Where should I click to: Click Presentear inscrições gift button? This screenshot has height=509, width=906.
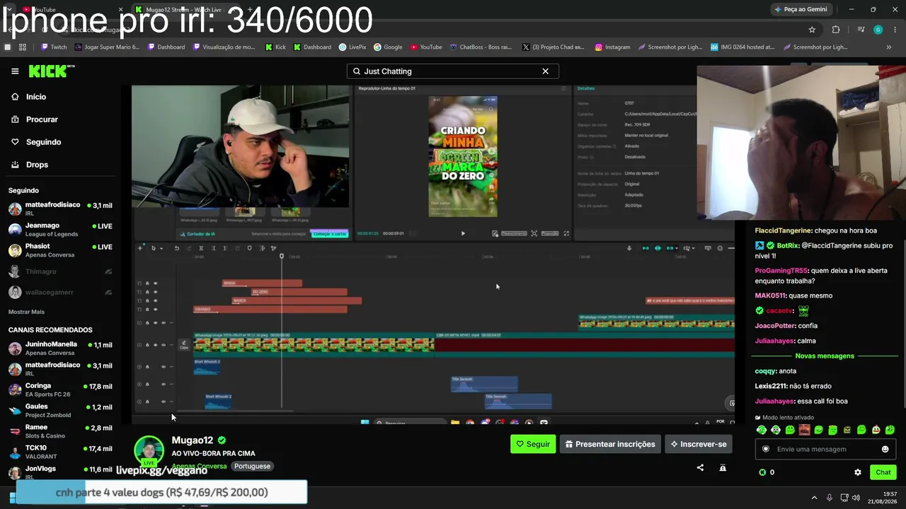tap(609, 444)
